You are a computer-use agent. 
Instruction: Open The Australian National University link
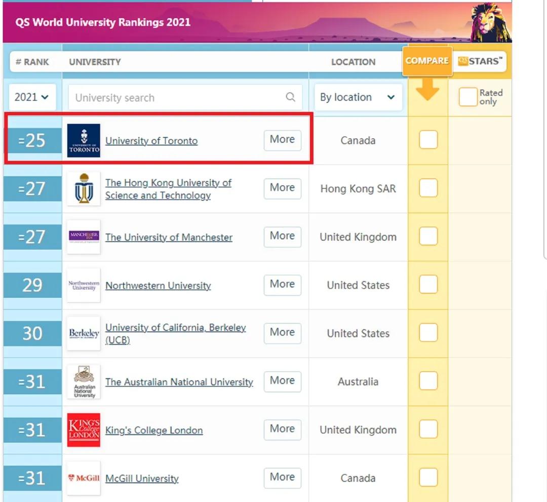click(179, 382)
